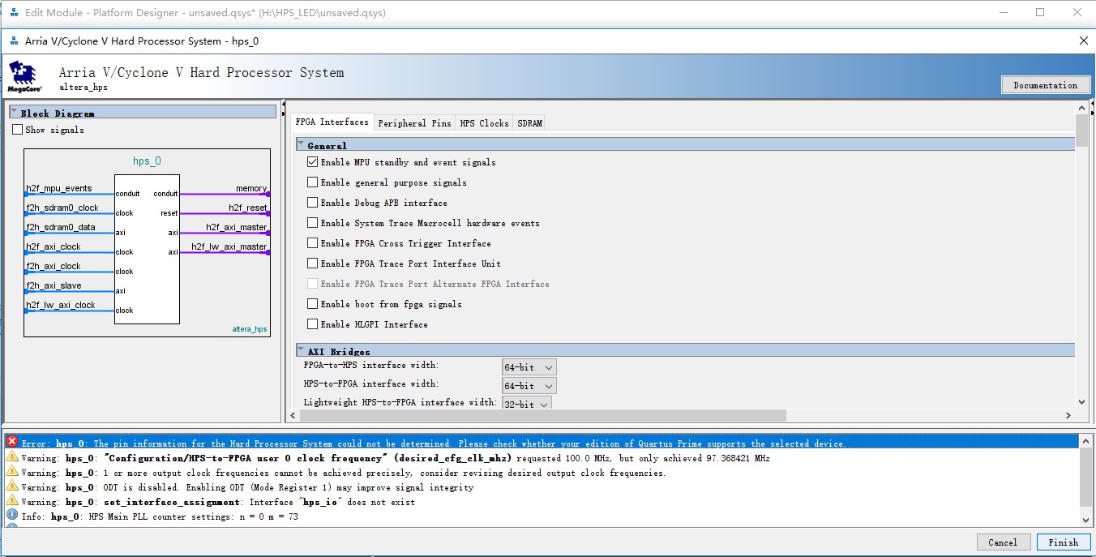Click the f2h_sdram0_clock signal label
The width and height of the screenshot is (1096, 557).
point(62,208)
